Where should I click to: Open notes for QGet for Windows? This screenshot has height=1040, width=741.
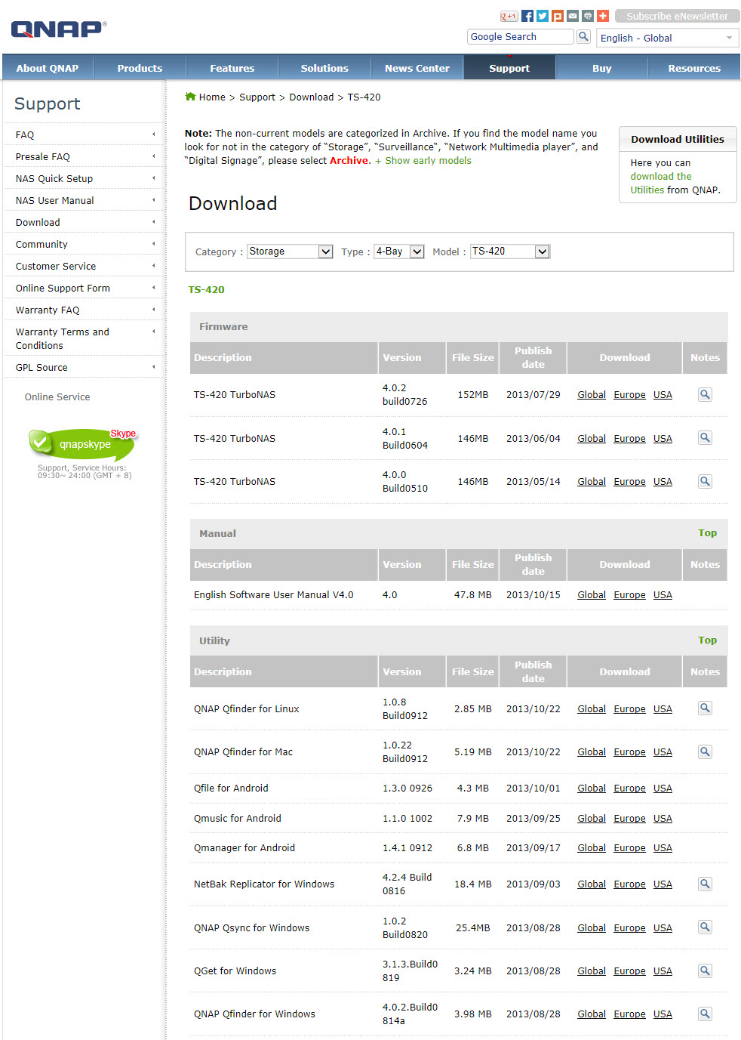tap(705, 971)
